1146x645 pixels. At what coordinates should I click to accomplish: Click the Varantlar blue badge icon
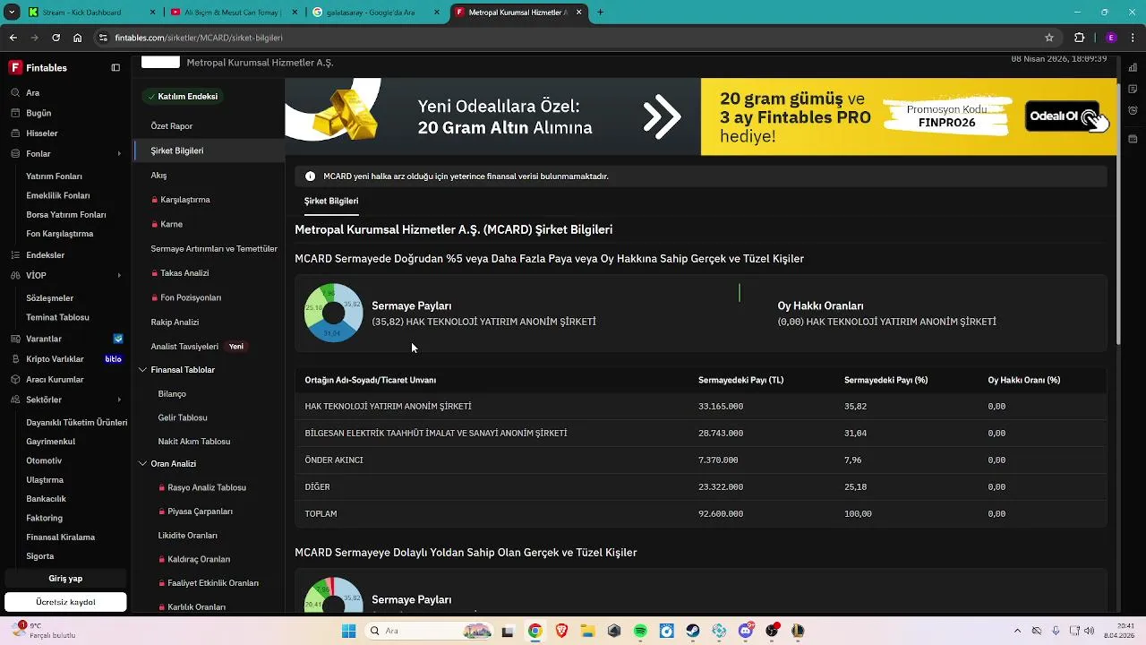[x=118, y=339]
